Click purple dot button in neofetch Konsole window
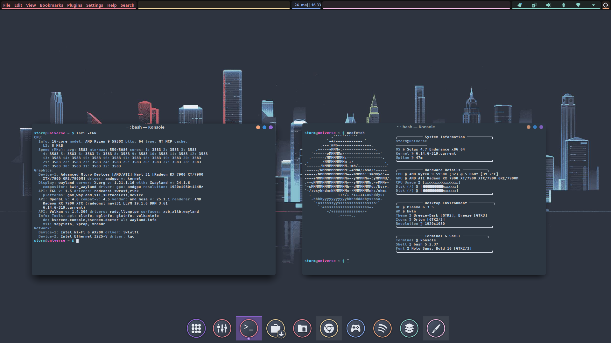611x343 pixels. click(x=541, y=127)
